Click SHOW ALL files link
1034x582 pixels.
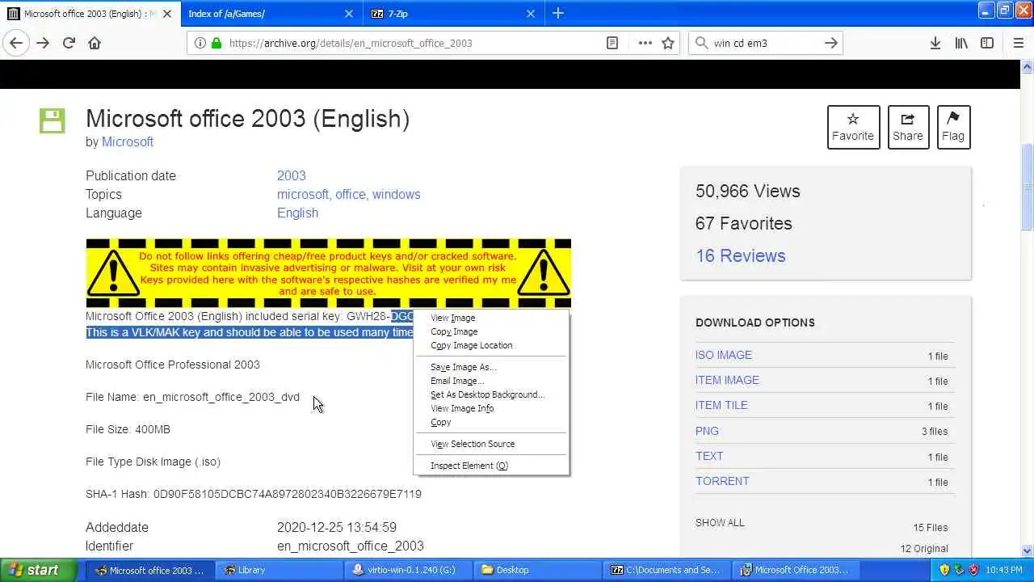[720, 522]
